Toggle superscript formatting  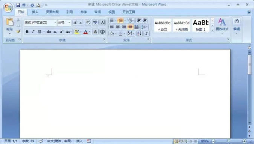(61, 32)
